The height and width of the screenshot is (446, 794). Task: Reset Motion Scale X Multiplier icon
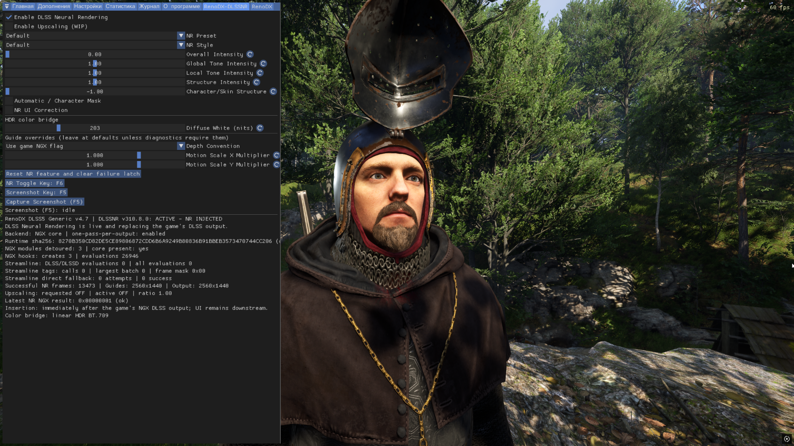[x=276, y=155]
